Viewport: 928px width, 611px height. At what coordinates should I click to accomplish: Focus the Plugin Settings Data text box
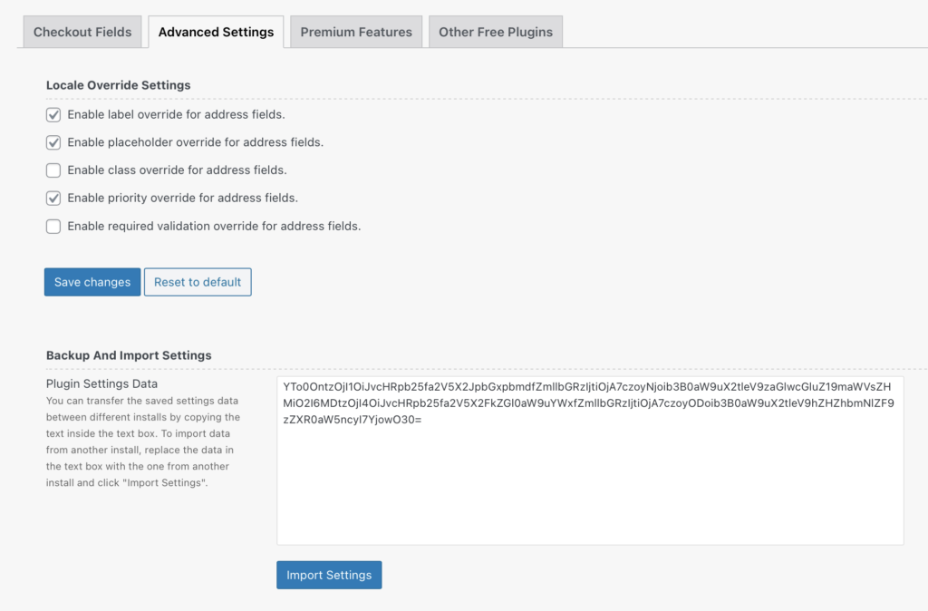(x=590, y=461)
